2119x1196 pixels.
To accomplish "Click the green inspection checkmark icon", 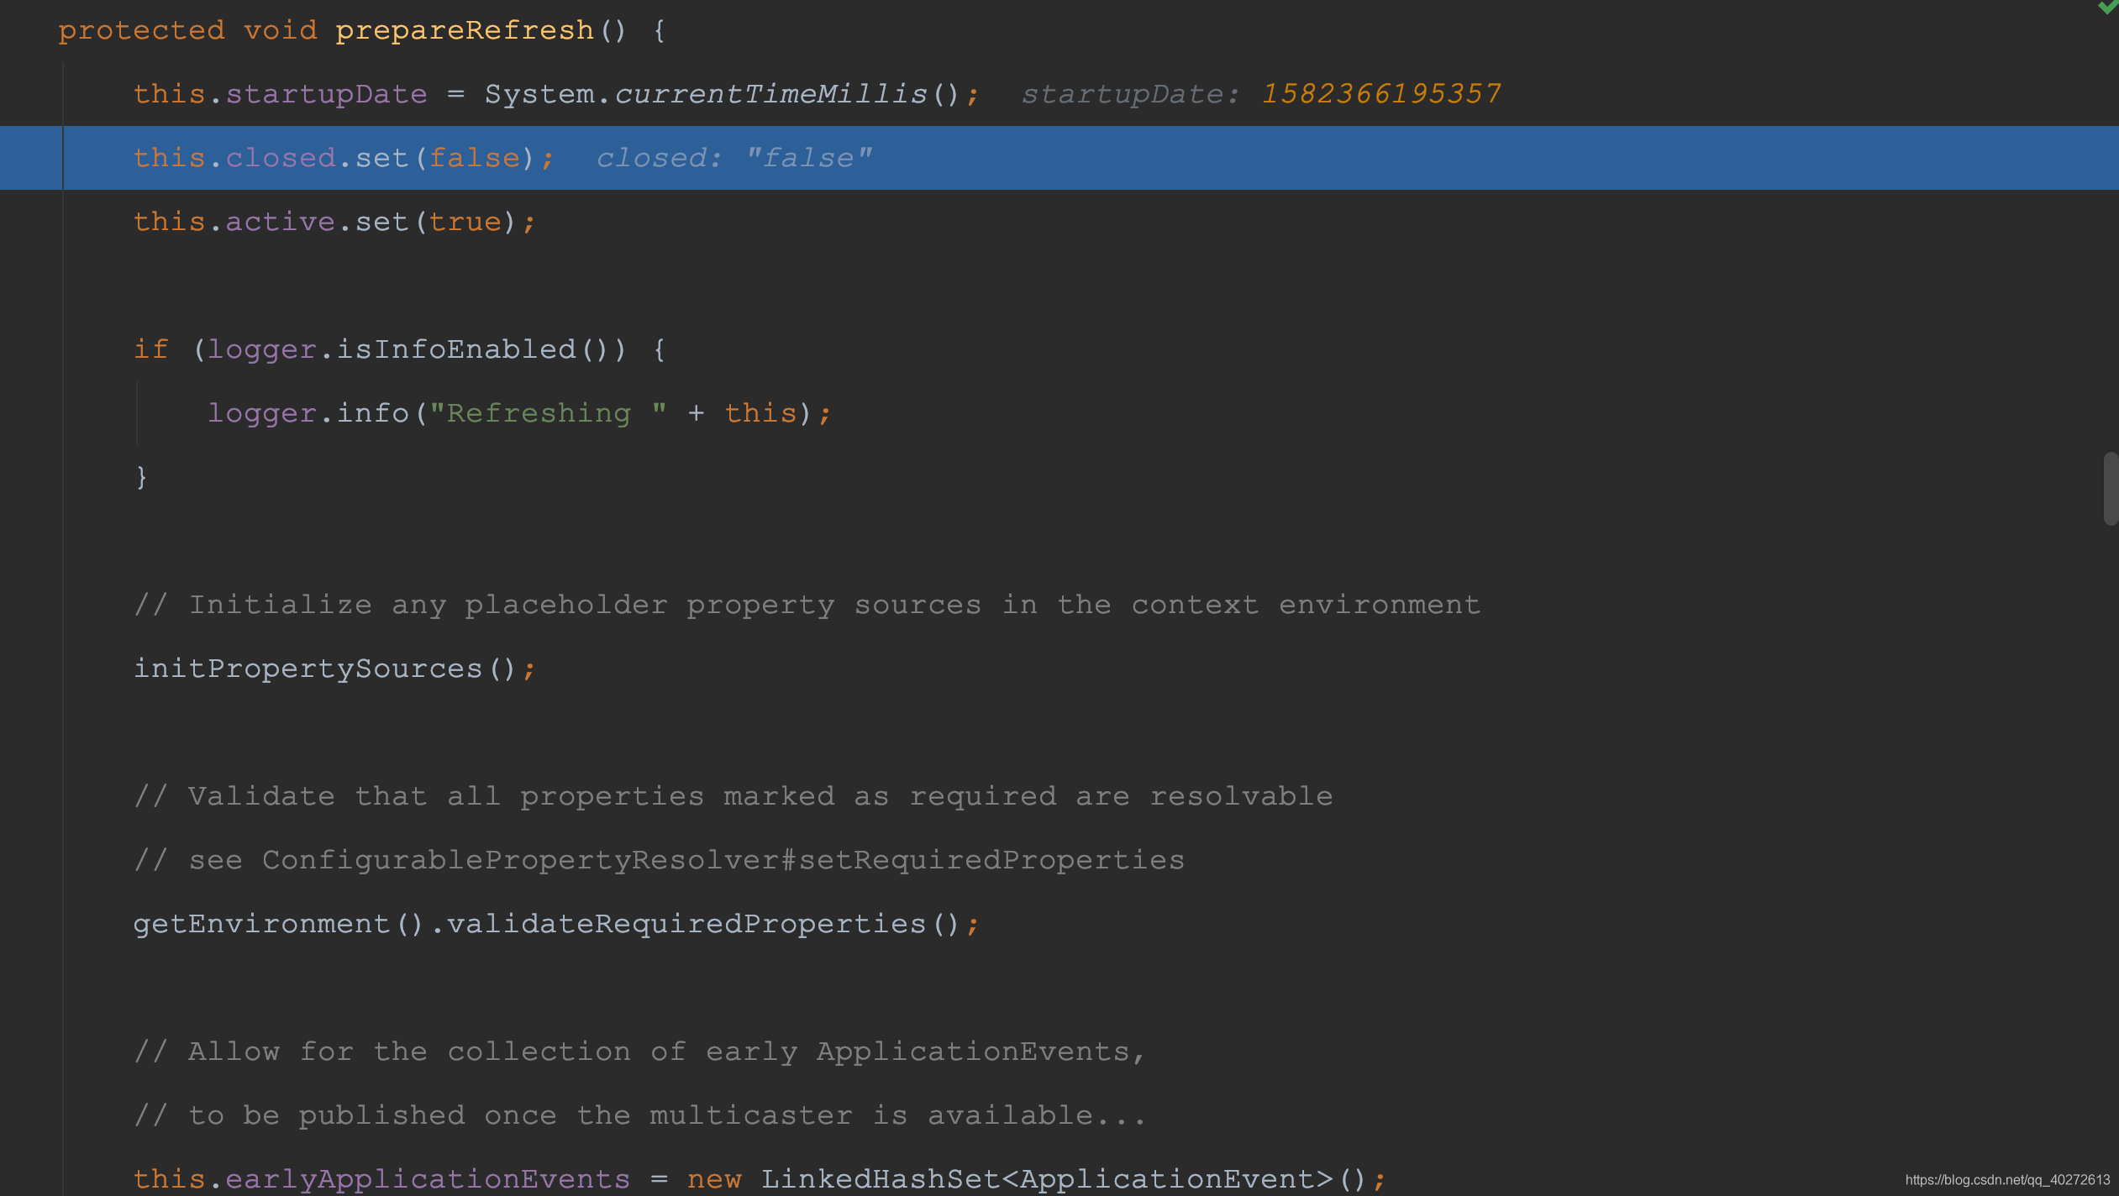I will tap(2108, 7).
